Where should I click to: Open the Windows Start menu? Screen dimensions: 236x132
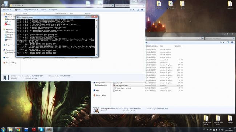point(3,129)
